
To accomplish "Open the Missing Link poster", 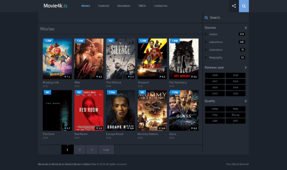I will (57, 59).
